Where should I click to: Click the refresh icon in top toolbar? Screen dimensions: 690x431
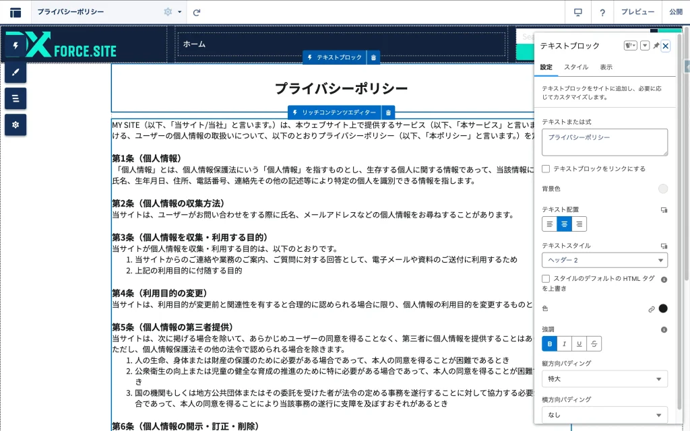point(197,12)
